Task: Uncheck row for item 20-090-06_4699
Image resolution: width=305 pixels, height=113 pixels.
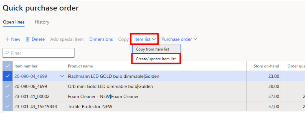Action: [x=7, y=87]
